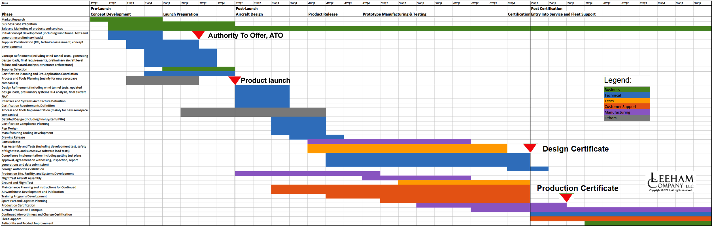Click the gray Process and Tools Implementation bar
The image size is (712, 228).
coord(253,112)
